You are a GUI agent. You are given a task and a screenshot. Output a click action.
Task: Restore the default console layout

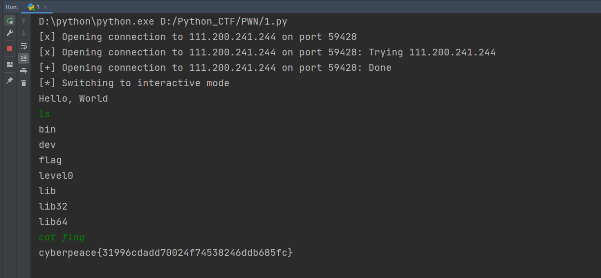tap(10, 64)
